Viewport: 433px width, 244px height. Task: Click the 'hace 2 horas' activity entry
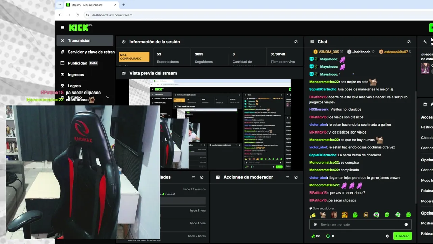pyautogui.click(x=197, y=236)
